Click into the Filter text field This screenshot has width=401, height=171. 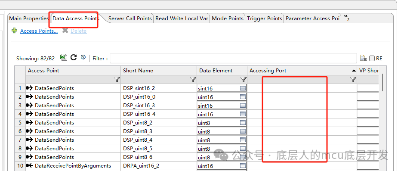pyautogui.click(x=233, y=58)
